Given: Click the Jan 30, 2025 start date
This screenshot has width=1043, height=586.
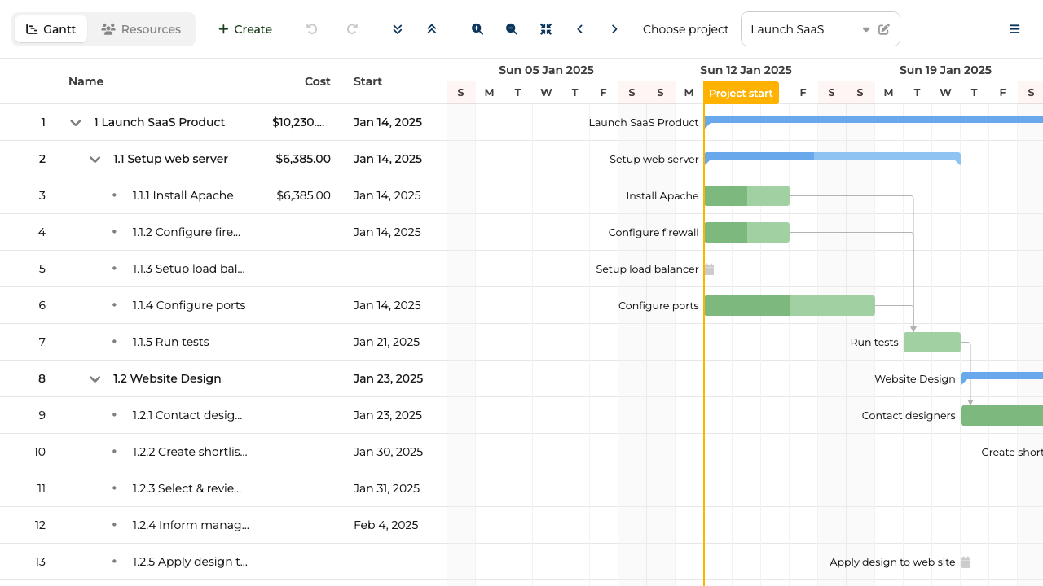Looking at the screenshot, I should (x=388, y=452).
